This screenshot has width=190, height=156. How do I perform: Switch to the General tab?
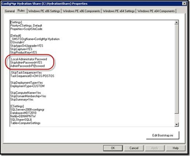click(10, 11)
